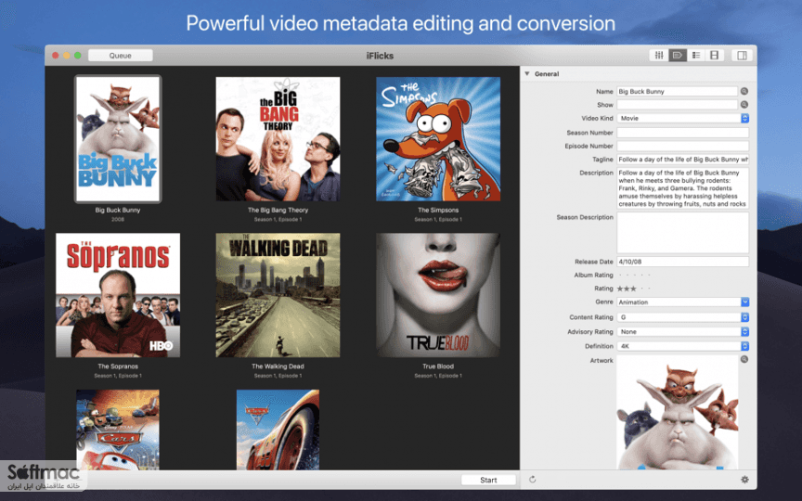Select the True Blood poster

pos(438,295)
